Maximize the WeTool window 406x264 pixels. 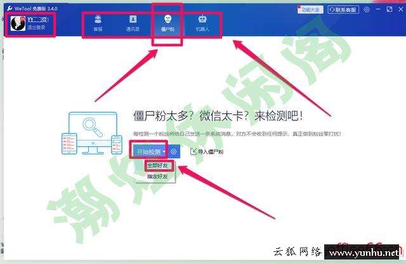pyautogui.click(x=389, y=9)
